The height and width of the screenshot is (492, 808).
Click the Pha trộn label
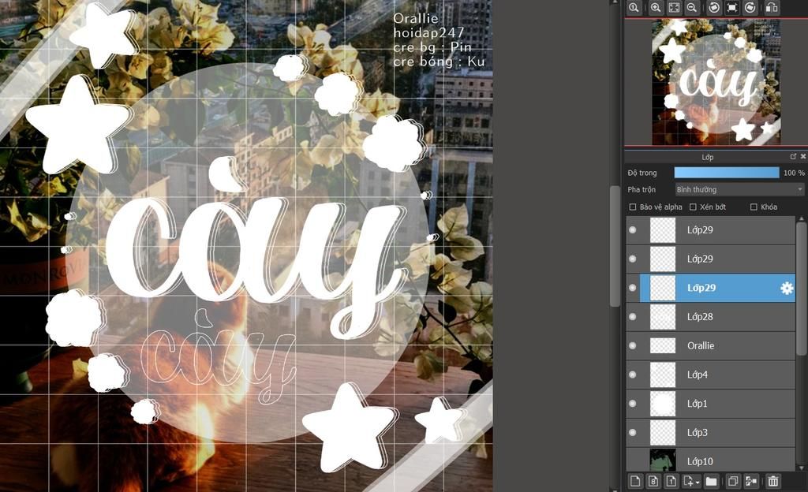pos(642,189)
